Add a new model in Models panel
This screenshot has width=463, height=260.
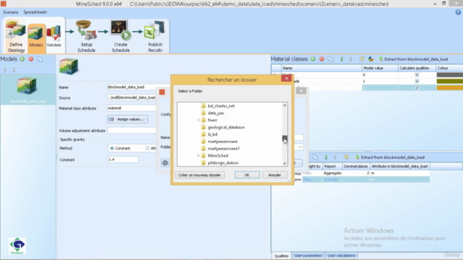[x=22, y=59]
